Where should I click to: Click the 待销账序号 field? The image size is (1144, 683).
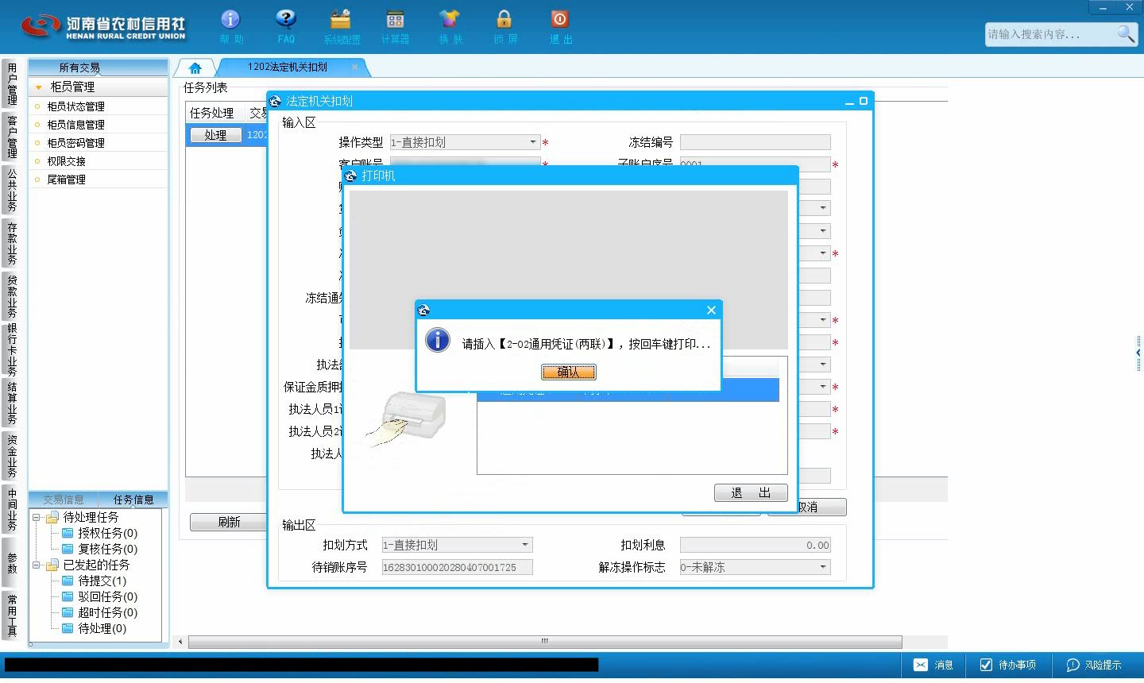[457, 567]
